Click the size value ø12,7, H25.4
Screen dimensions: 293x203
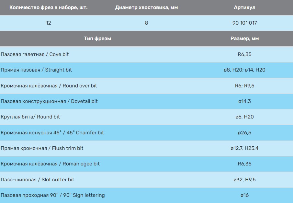pos(244,148)
